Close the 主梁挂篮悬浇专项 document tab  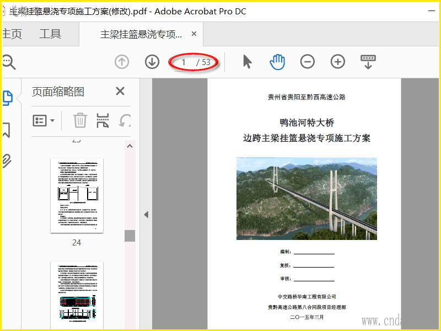194,34
